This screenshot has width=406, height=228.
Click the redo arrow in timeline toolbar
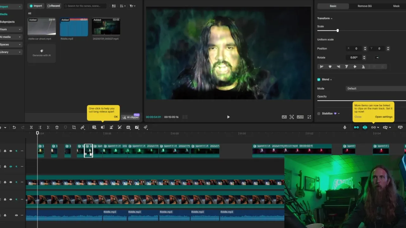pos(23,127)
